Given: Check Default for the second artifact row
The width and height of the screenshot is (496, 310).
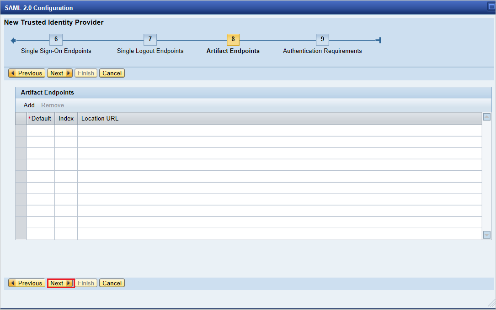Looking at the screenshot, I should tap(40, 141).
